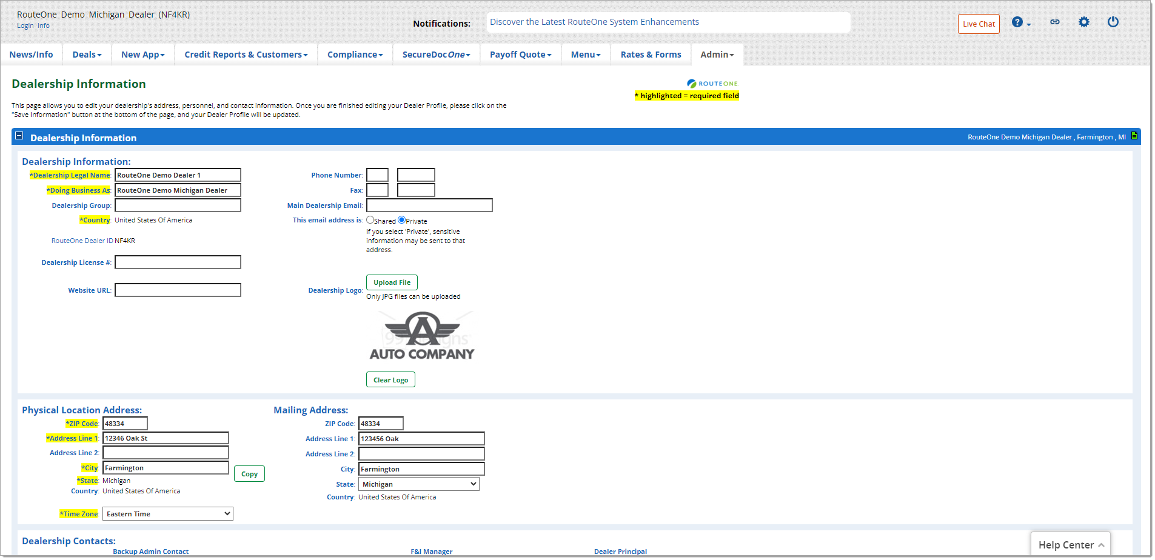
Task: Open the RouteOne System Enhancements notification link
Action: point(594,22)
